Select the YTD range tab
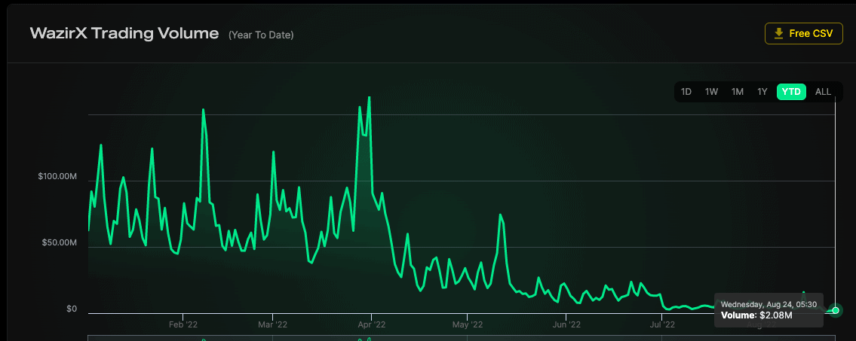This screenshot has height=341, width=856. pos(791,92)
